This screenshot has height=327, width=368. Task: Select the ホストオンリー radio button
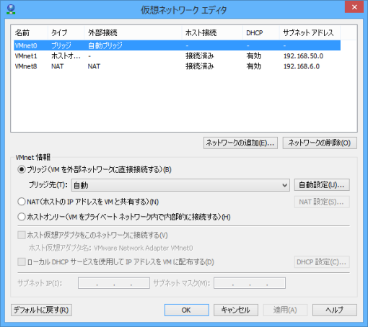[x=22, y=217]
